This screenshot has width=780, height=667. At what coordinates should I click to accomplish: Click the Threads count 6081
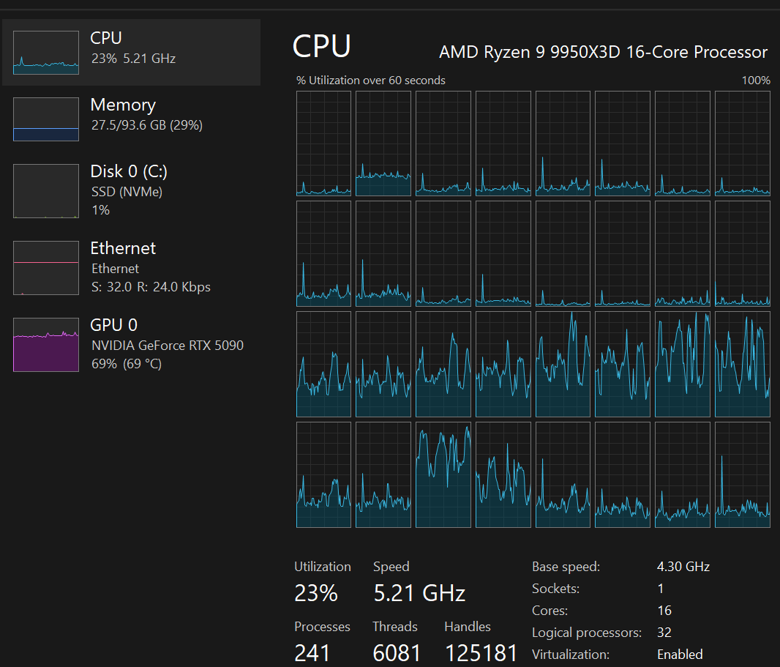pos(397,652)
